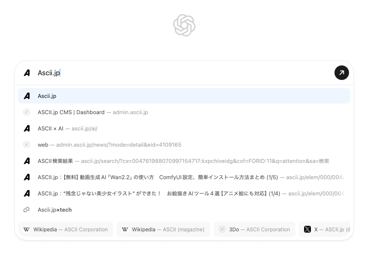Image resolution: width=379 pixels, height=257 pixels.
Task: Open the 美少女イラスト article suggestion
Action: [184, 193]
